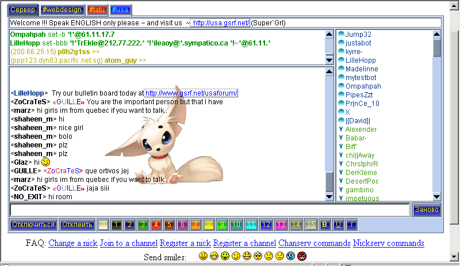Click the chat area scrollbar thumb
Screen dimensions: 460x266
[329, 182]
